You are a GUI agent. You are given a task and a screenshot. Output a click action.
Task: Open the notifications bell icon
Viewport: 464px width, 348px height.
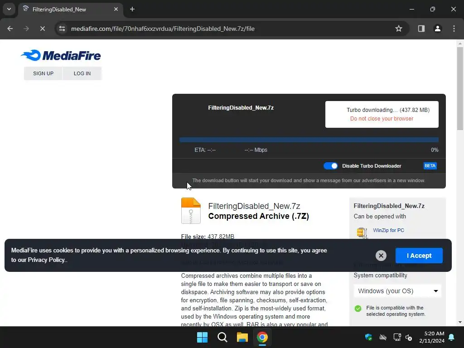[452, 337]
